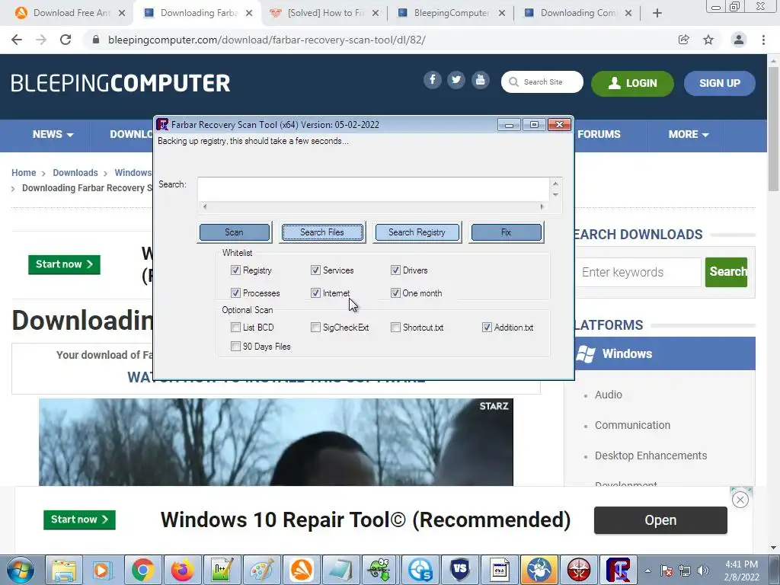This screenshot has height=585, width=780.
Task: Open the notepad taskbar icon
Action: coord(340,570)
